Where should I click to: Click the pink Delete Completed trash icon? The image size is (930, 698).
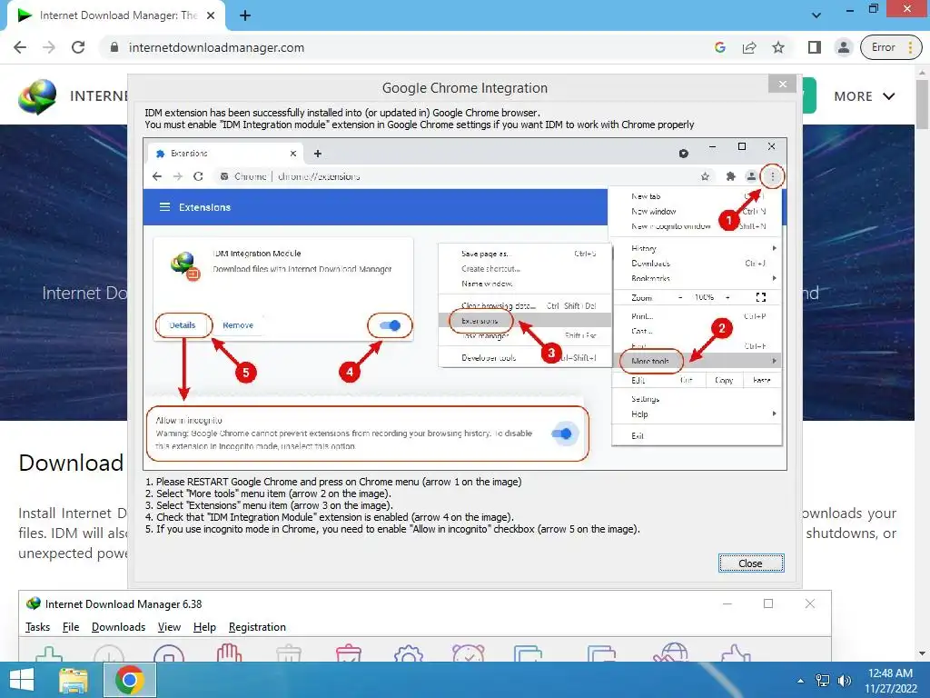coord(349,654)
